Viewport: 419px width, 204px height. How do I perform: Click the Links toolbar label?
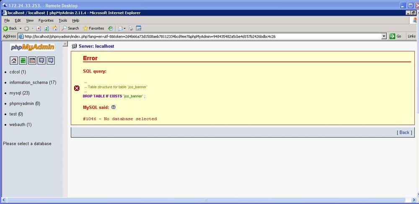[411, 36]
